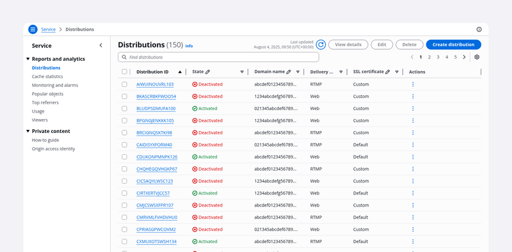Toggle the select-all checkbox in table header
This screenshot has height=252, width=512.
[x=124, y=72]
